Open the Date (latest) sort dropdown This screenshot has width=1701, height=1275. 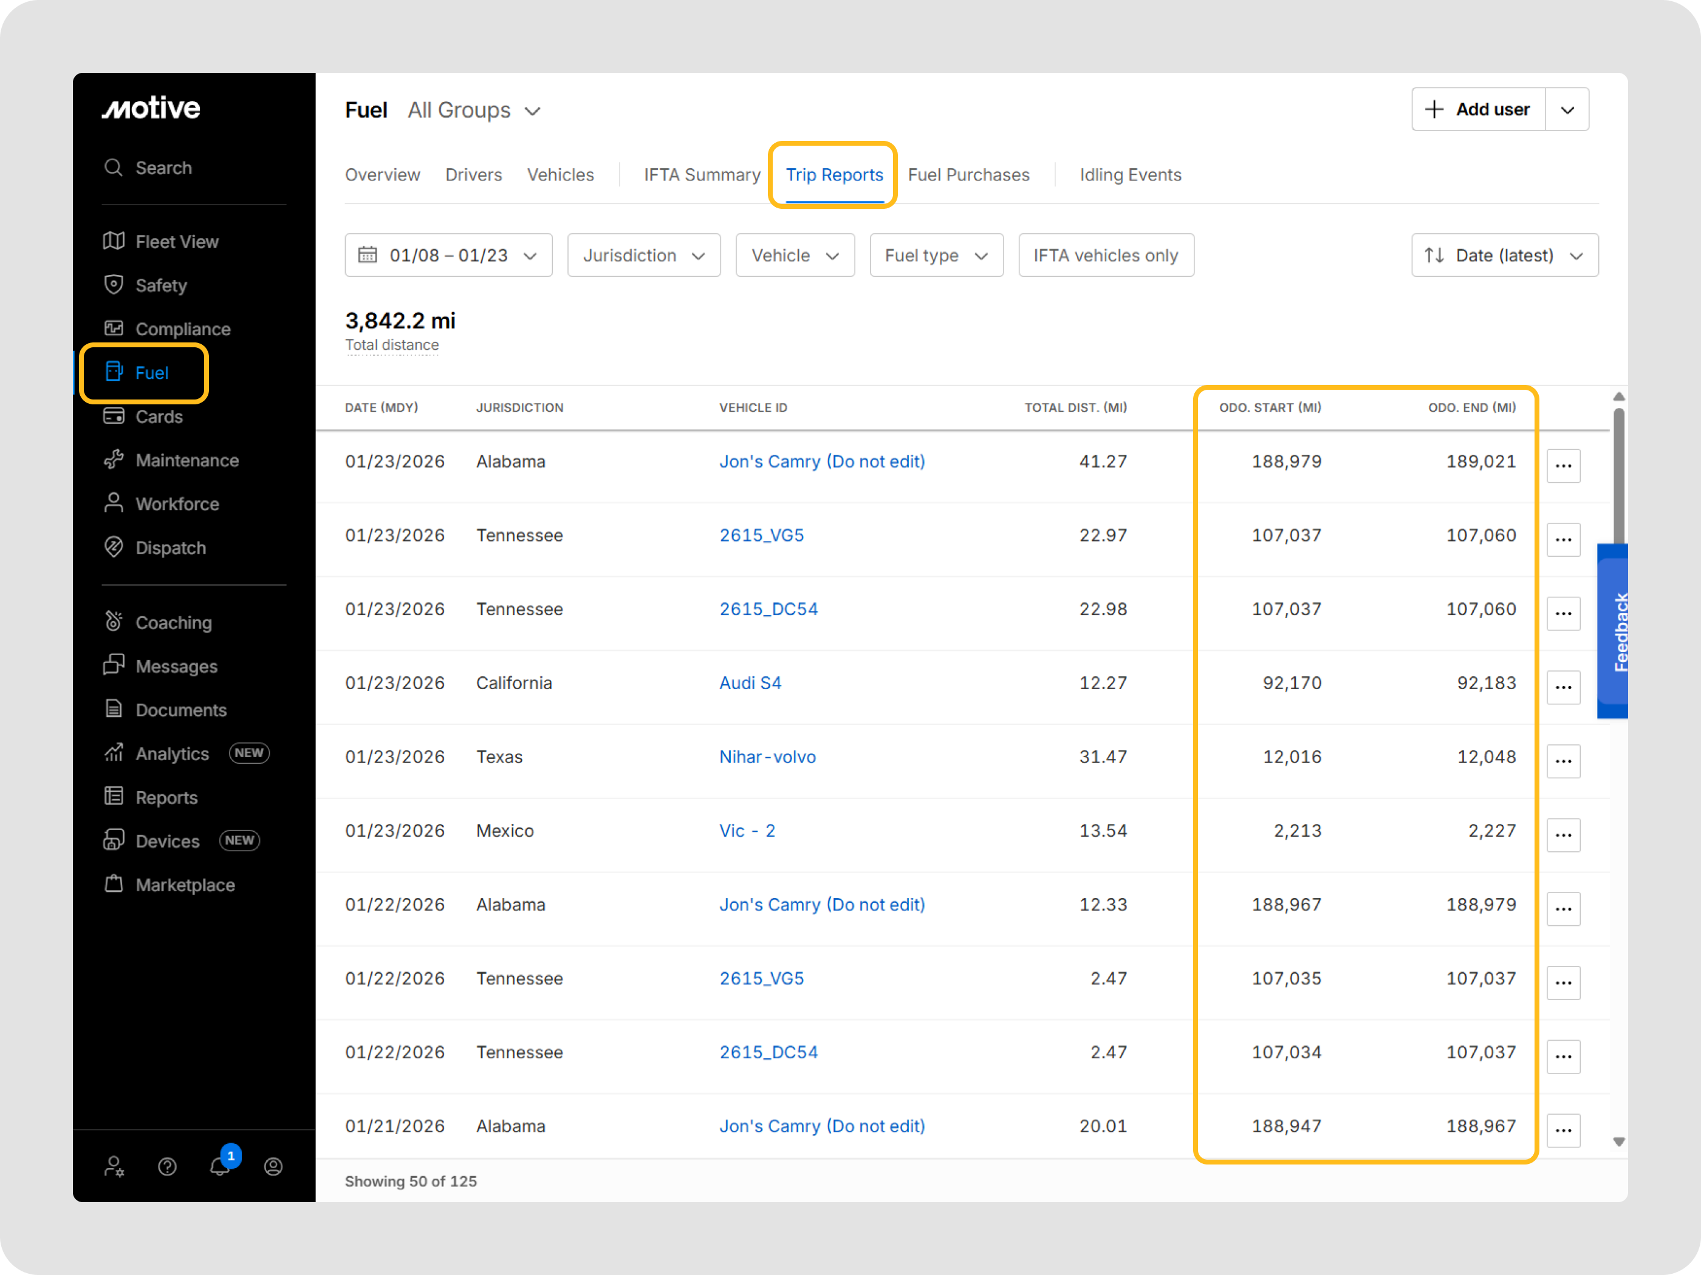click(1504, 255)
